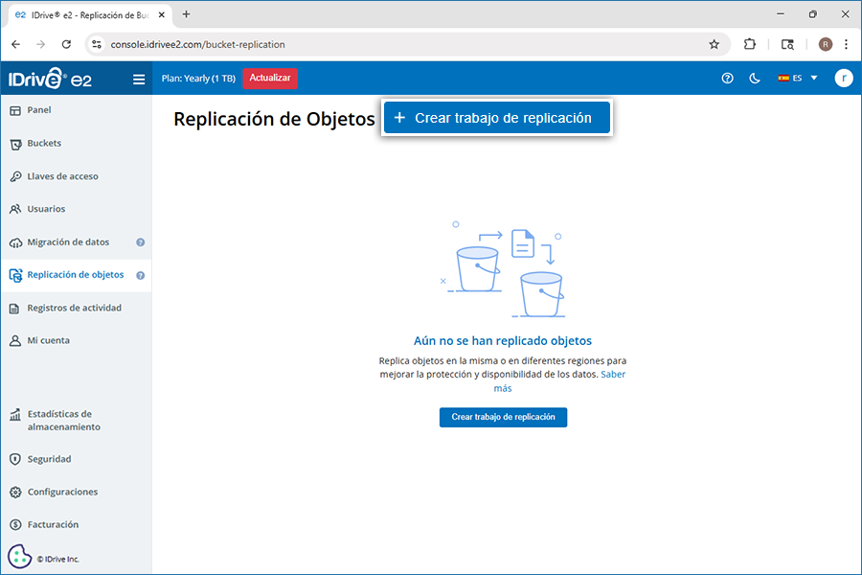Click the Facturación dollar icon

(x=15, y=525)
